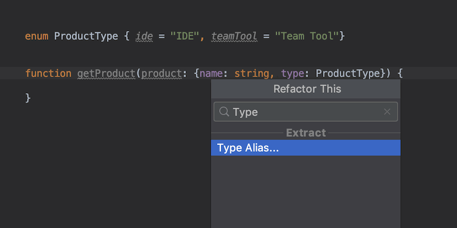Screen dimensions: 457x228
Task: Clear the search text with X icon
Action: (x=387, y=112)
